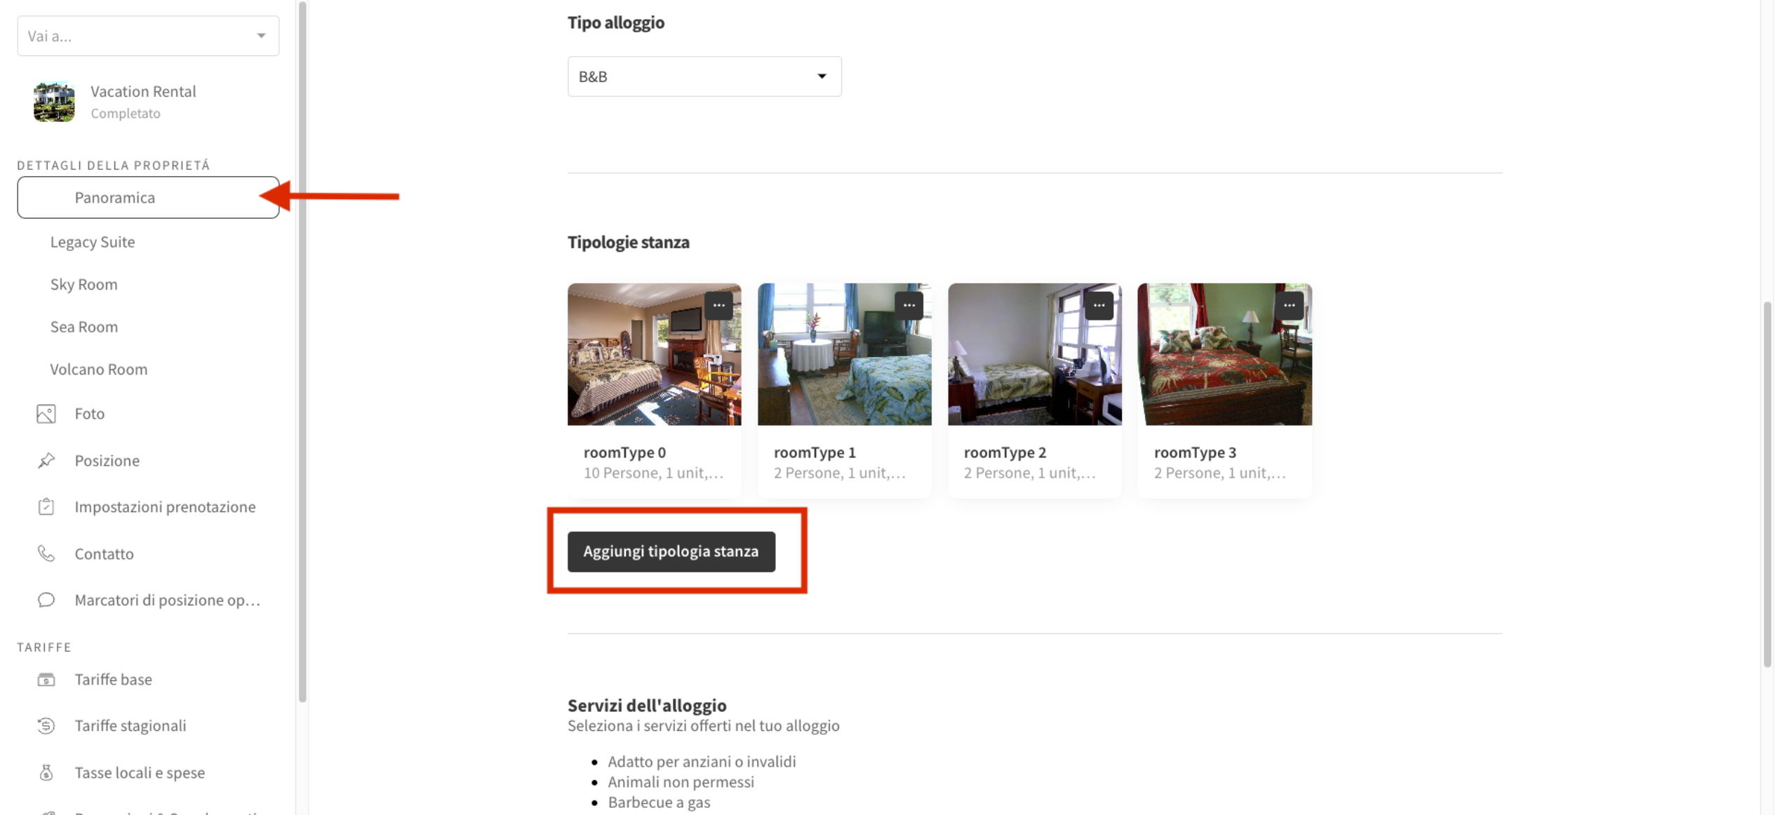1775x815 pixels.
Task: Open roomType 0 three-dot options menu
Action: click(x=718, y=306)
